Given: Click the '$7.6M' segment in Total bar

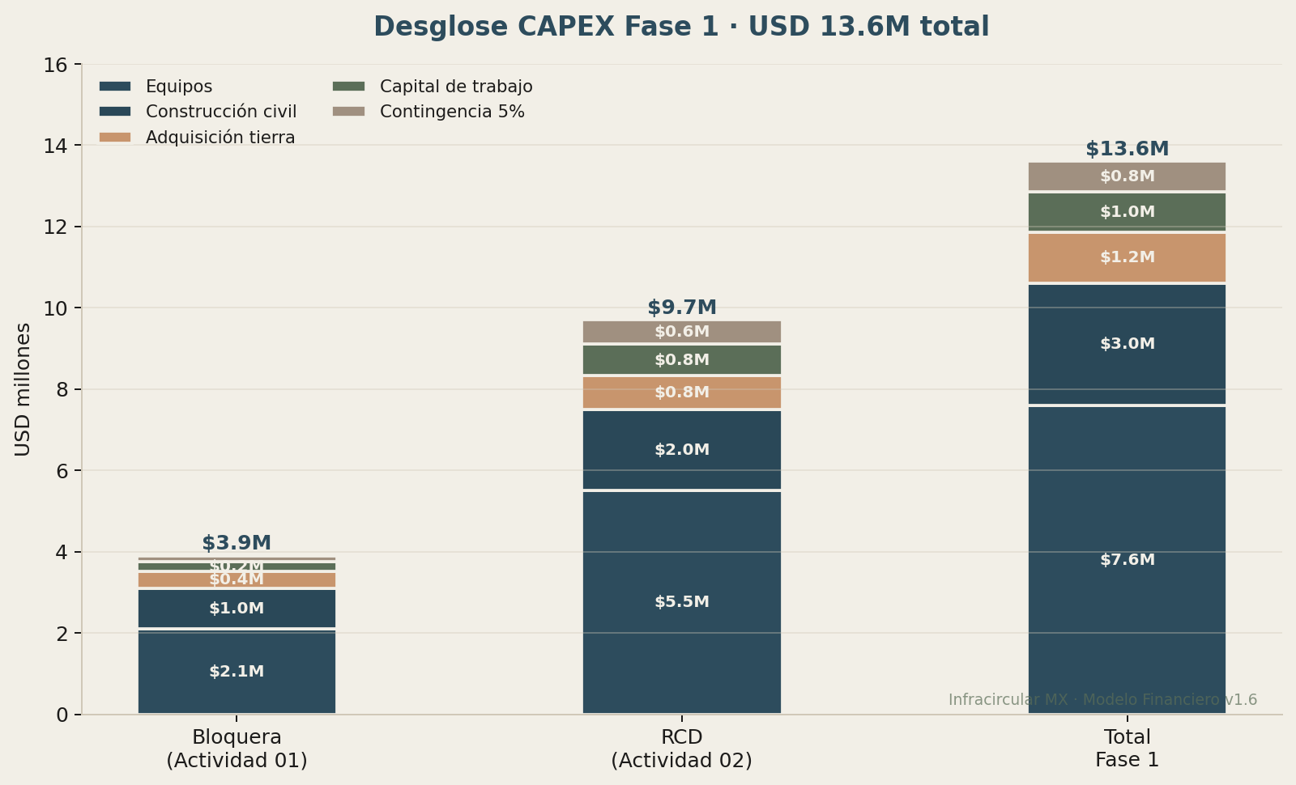Looking at the screenshot, I should pyautogui.click(x=1128, y=560).
